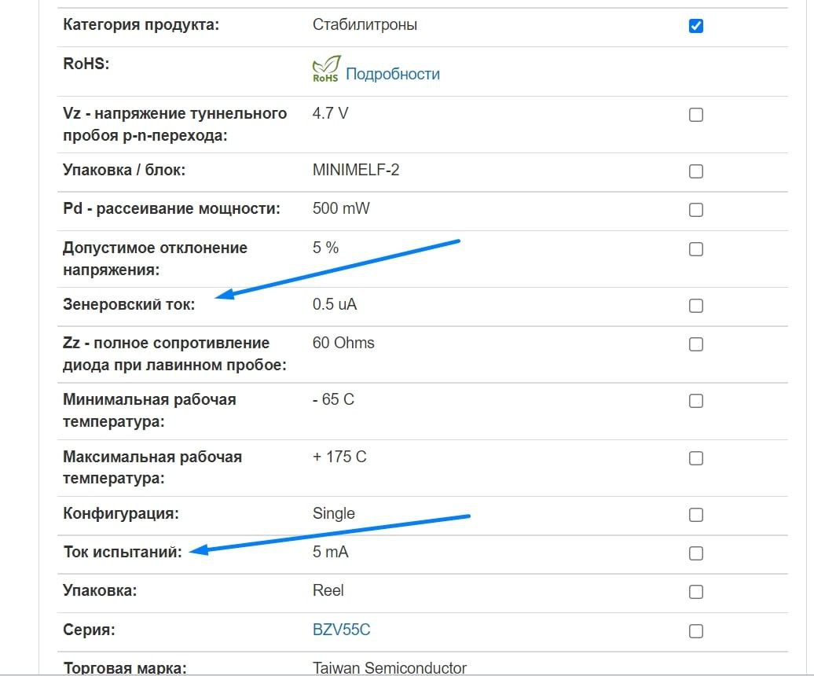
Task: Select the Упаковка Reel checkbox
Action: pos(695,591)
